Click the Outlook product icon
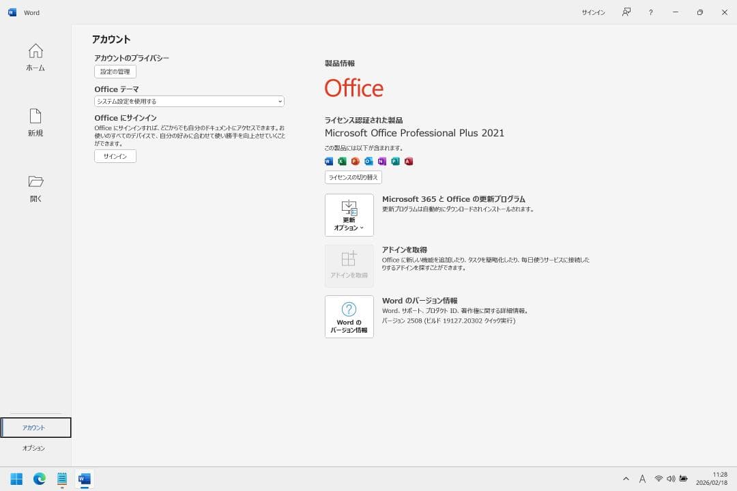 (x=369, y=161)
